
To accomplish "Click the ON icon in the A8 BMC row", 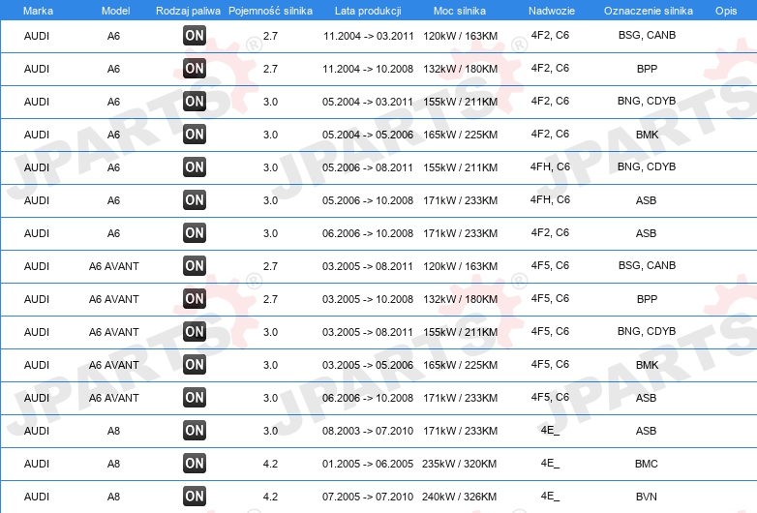I will (195, 463).
